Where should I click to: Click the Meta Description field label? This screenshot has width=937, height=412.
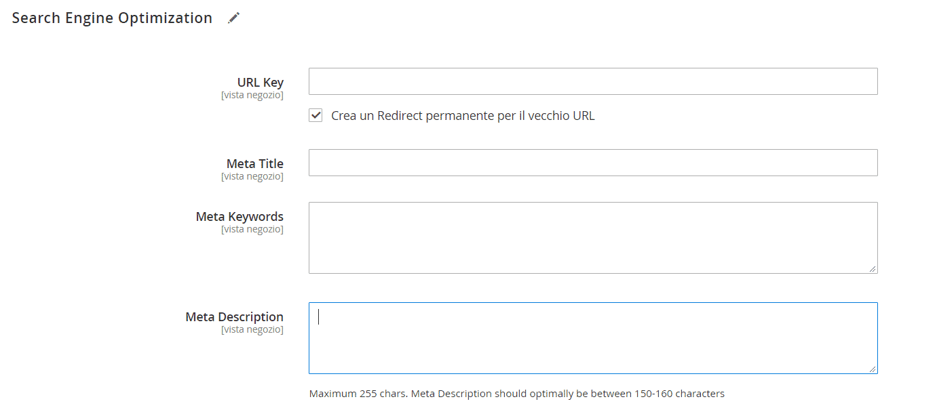tap(235, 317)
